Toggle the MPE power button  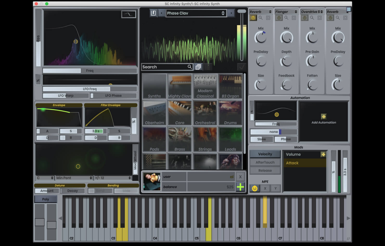tap(255, 188)
